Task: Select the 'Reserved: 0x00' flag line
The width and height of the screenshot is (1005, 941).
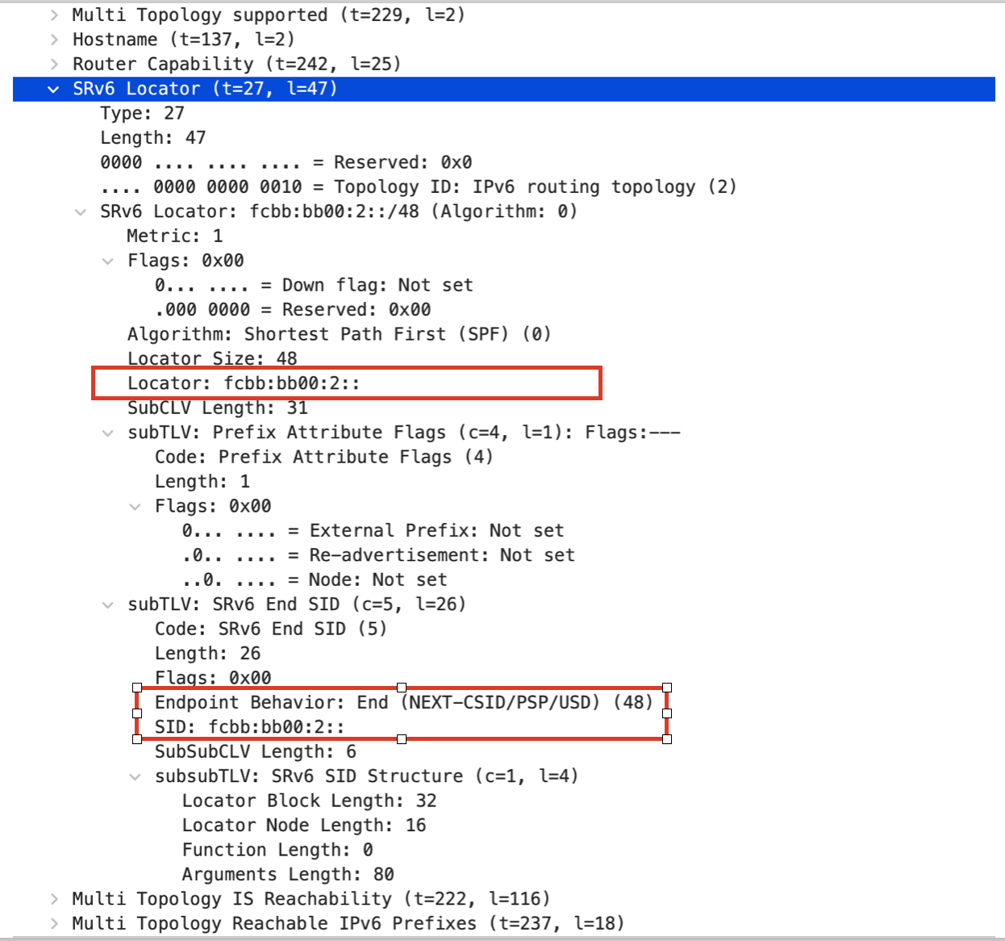Action: pos(293,310)
